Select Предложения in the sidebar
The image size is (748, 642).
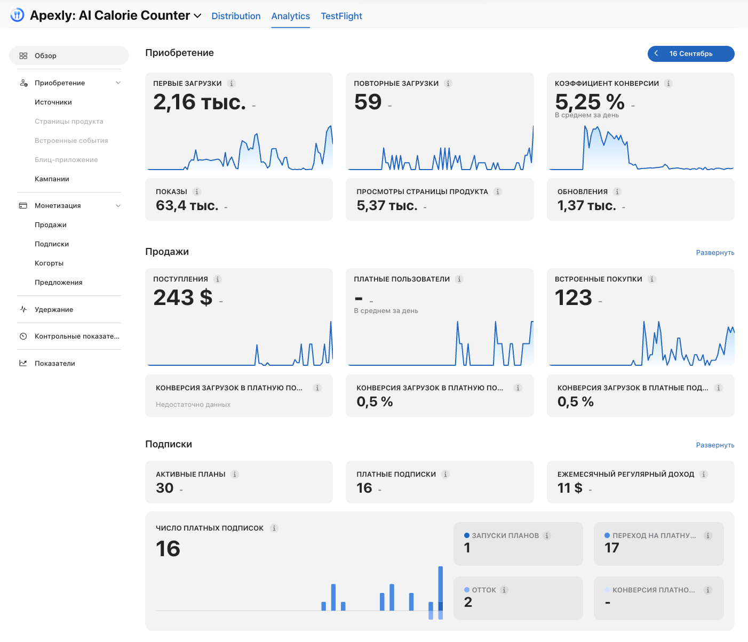click(59, 282)
